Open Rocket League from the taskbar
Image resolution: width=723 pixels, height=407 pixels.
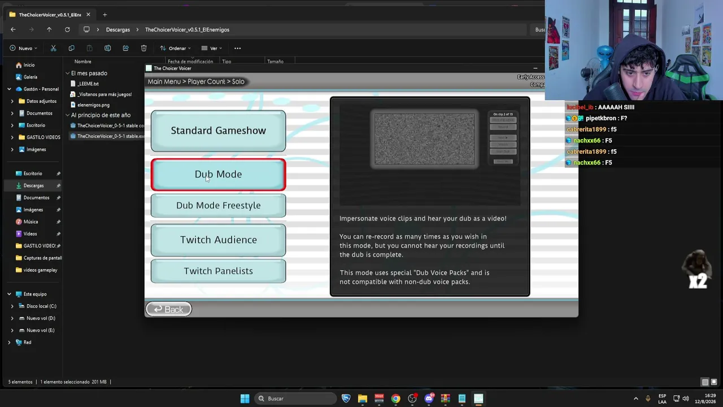click(346, 399)
